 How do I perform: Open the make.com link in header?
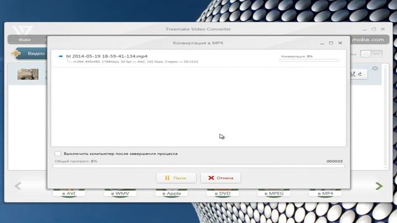click(x=368, y=40)
